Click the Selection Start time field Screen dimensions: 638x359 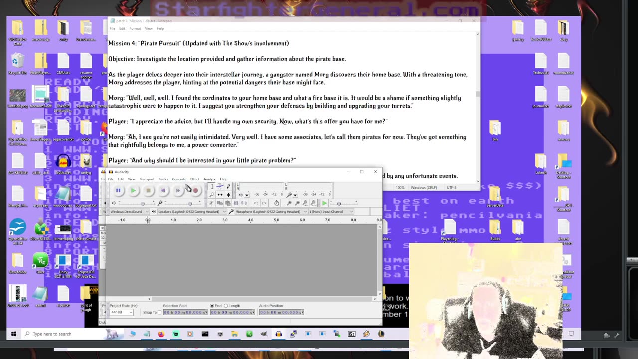coord(185,312)
